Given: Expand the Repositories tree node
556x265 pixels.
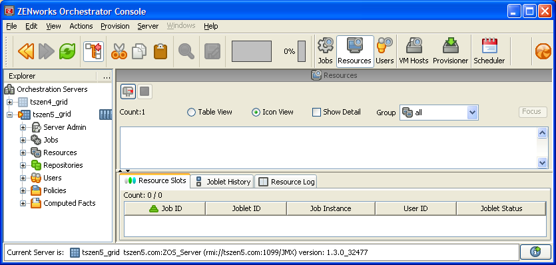Looking at the screenshot, I should [x=23, y=165].
